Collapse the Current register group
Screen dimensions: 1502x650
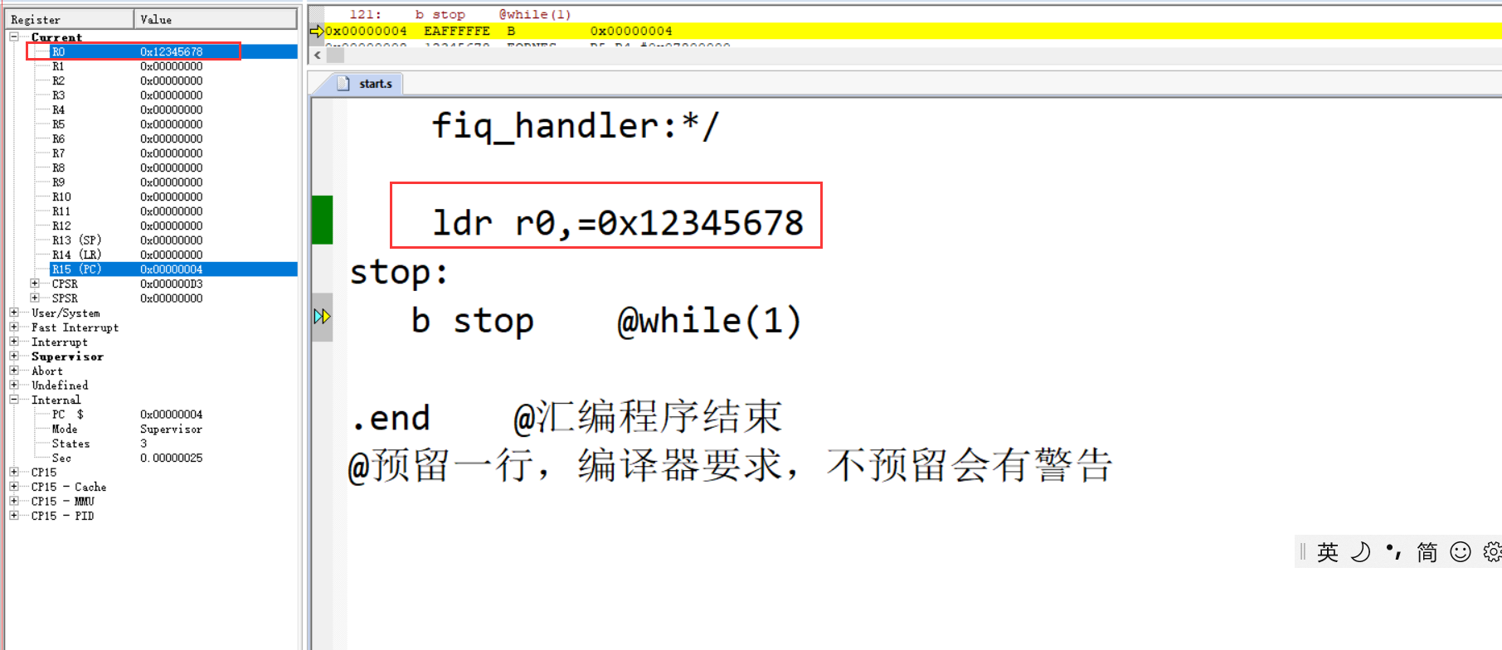(x=14, y=36)
